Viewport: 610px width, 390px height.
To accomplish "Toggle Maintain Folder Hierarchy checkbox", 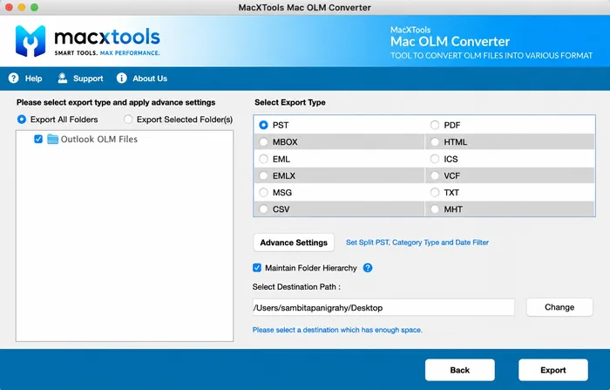I will coord(257,268).
